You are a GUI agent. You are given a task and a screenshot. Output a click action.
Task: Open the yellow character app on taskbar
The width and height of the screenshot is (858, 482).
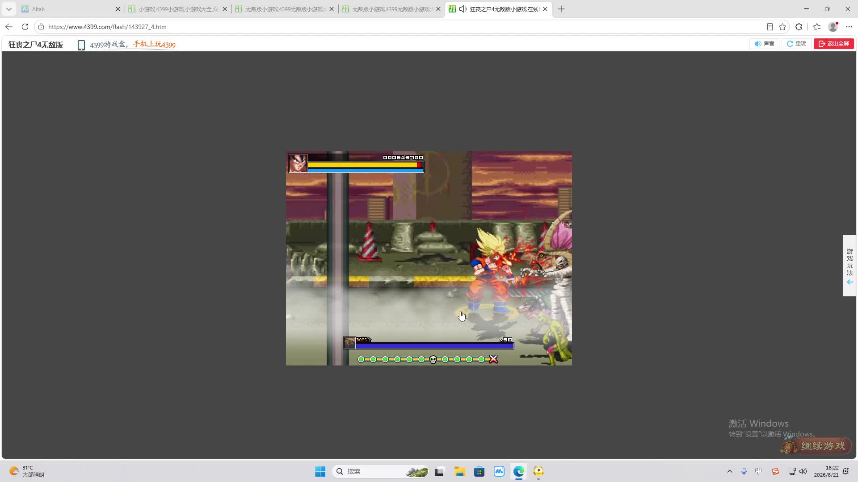point(538,471)
